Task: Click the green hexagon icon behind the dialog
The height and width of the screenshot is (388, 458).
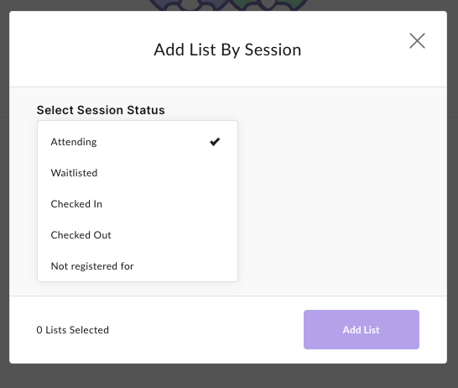Action: pos(268,5)
